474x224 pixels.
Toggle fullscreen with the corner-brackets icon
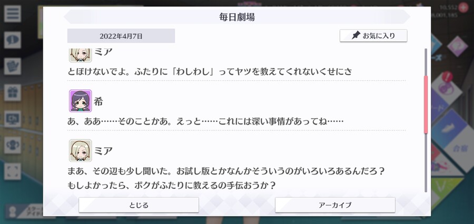(13, 171)
